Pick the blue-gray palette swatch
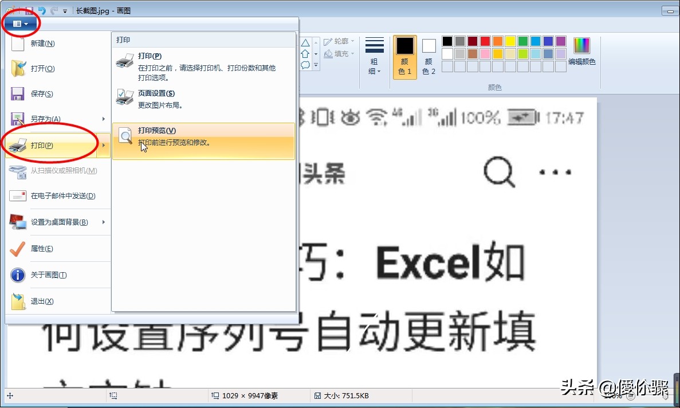Image resolution: width=680 pixels, height=408 pixels. pyautogui.click(x=548, y=54)
